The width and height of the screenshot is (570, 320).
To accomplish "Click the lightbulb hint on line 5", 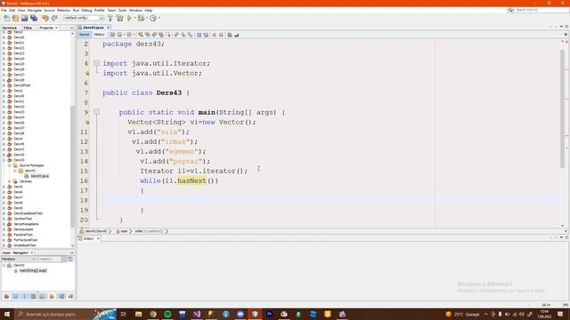I will click(x=87, y=73).
